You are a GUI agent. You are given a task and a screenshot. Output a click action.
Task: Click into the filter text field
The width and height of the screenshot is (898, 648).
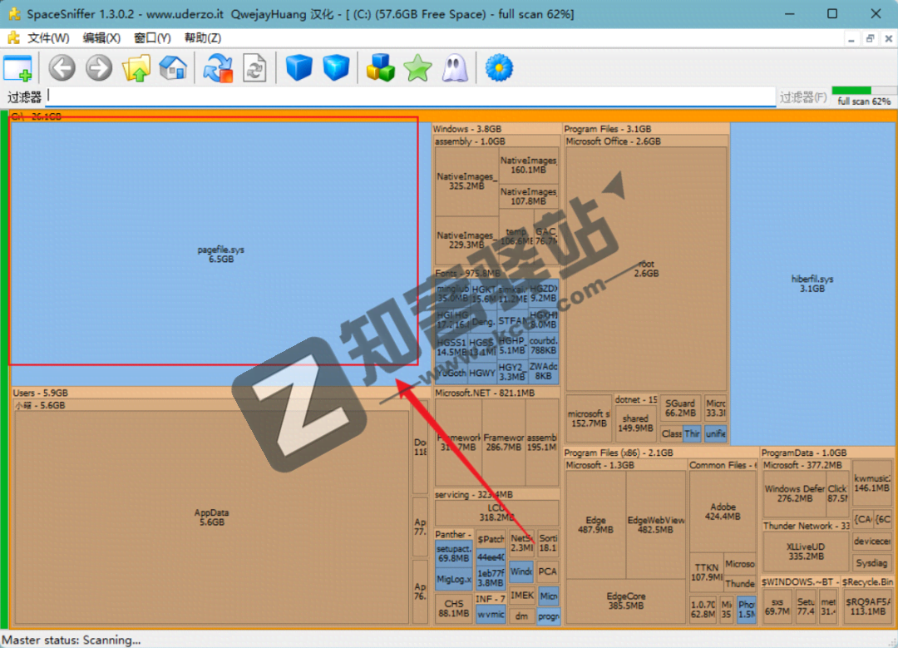point(407,96)
